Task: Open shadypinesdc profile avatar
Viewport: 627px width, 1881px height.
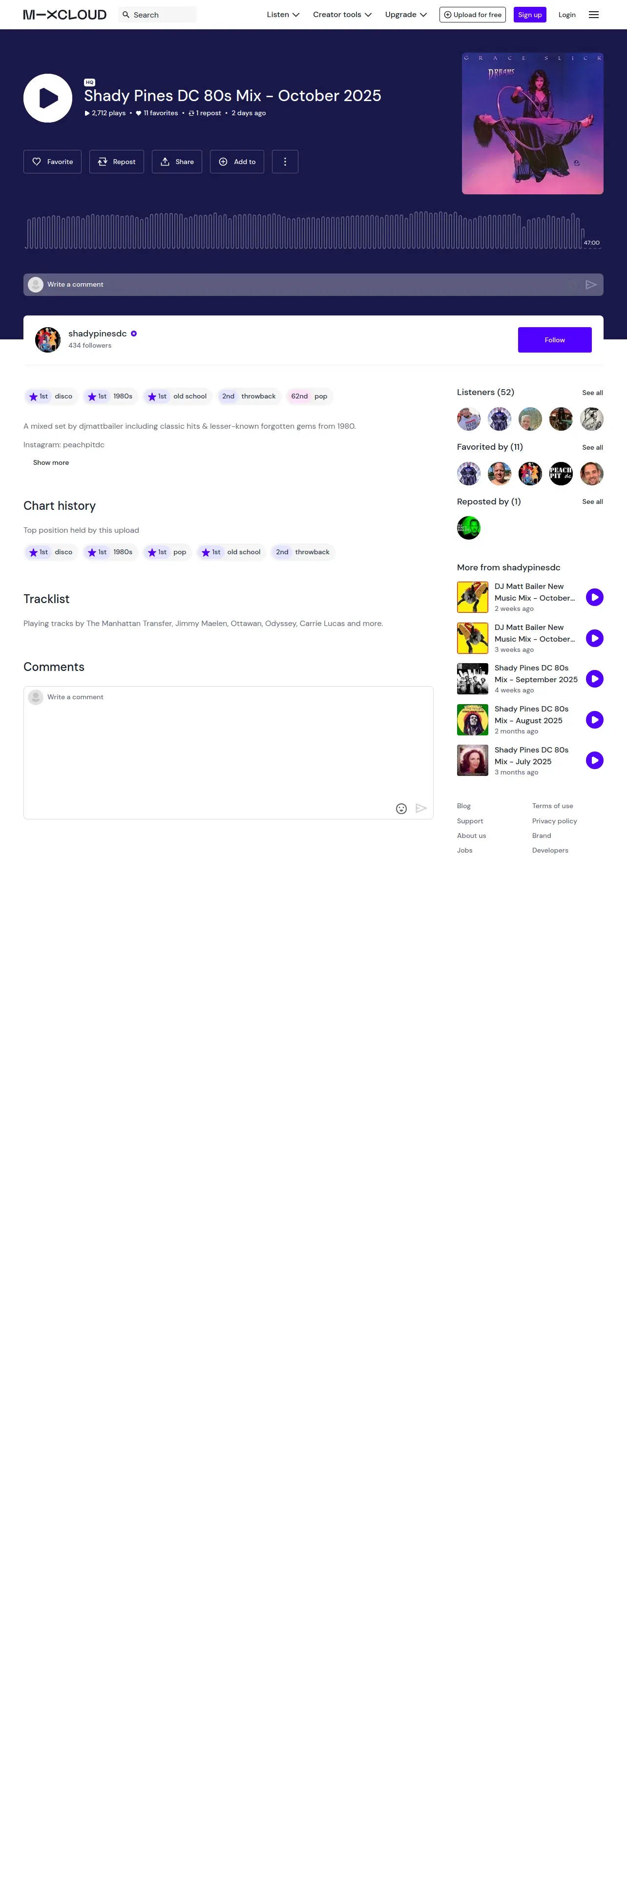Action: click(x=47, y=339)
